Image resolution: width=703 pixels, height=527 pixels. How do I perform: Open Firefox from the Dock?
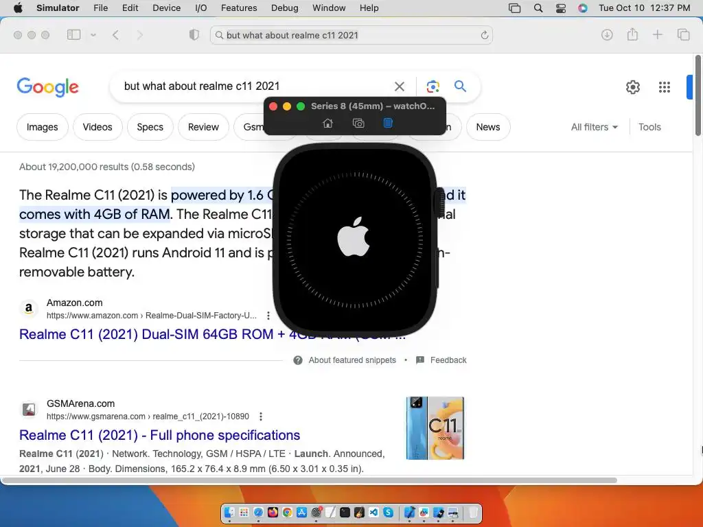tap(273, 512)
